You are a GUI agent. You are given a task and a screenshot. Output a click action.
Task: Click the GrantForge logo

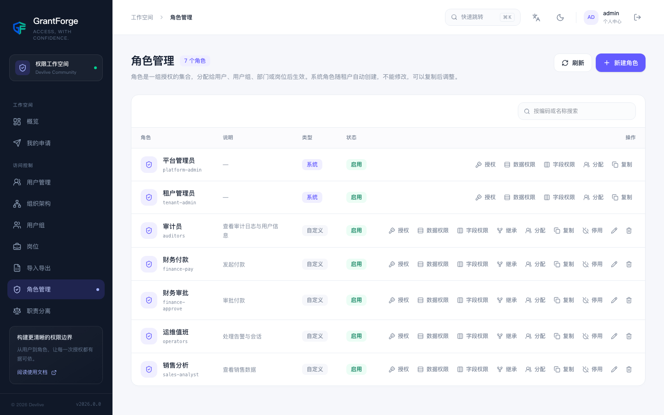19,28
